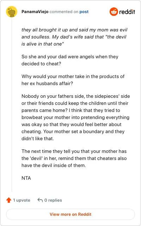Click the sentence 'Your mother set a boundary'
141x226 pixels.
point(73,135)
